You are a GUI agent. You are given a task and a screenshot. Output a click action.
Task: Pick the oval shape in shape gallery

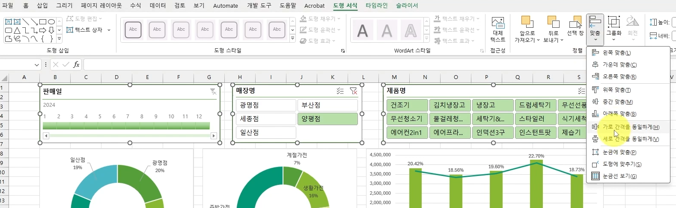coord(51,21)
